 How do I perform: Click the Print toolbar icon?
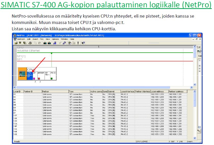click(30, 43)
